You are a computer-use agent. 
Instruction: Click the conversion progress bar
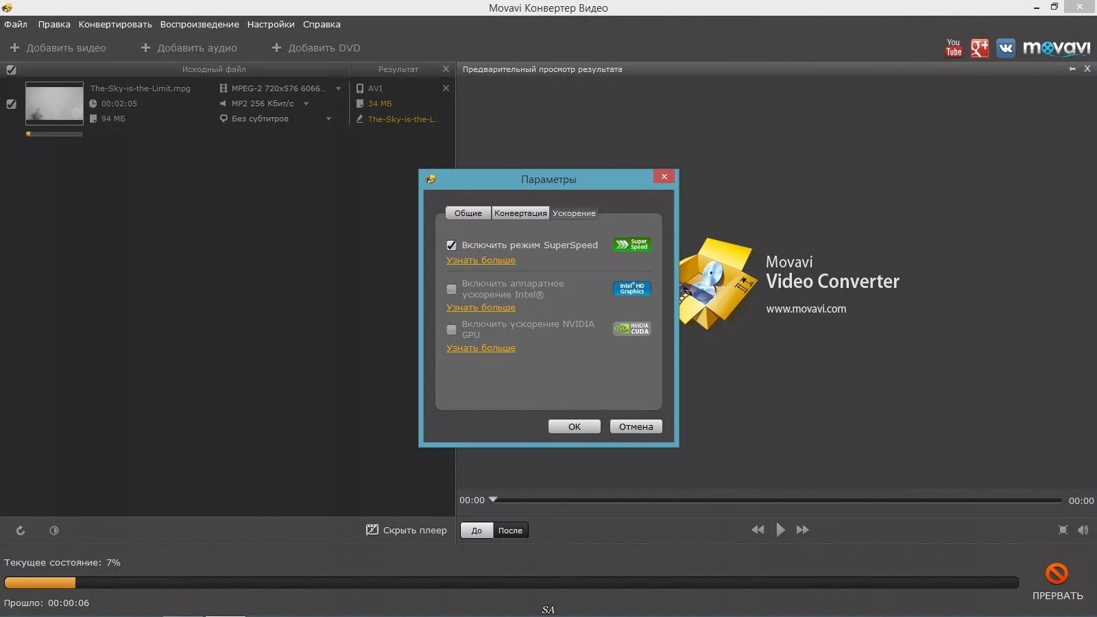[x=511, y=583]
